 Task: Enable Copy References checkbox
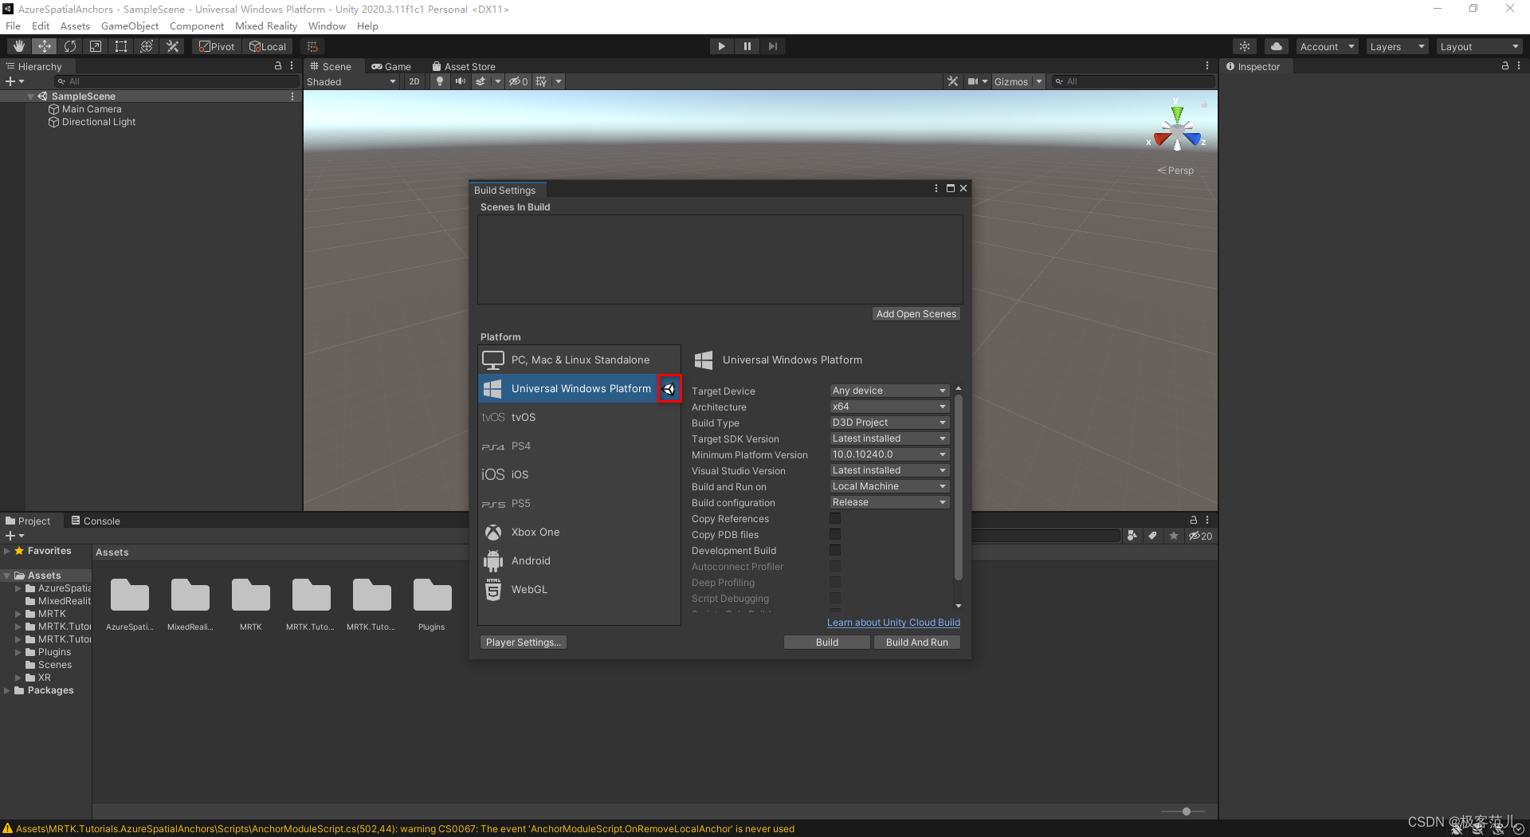(x=835, y=518)
